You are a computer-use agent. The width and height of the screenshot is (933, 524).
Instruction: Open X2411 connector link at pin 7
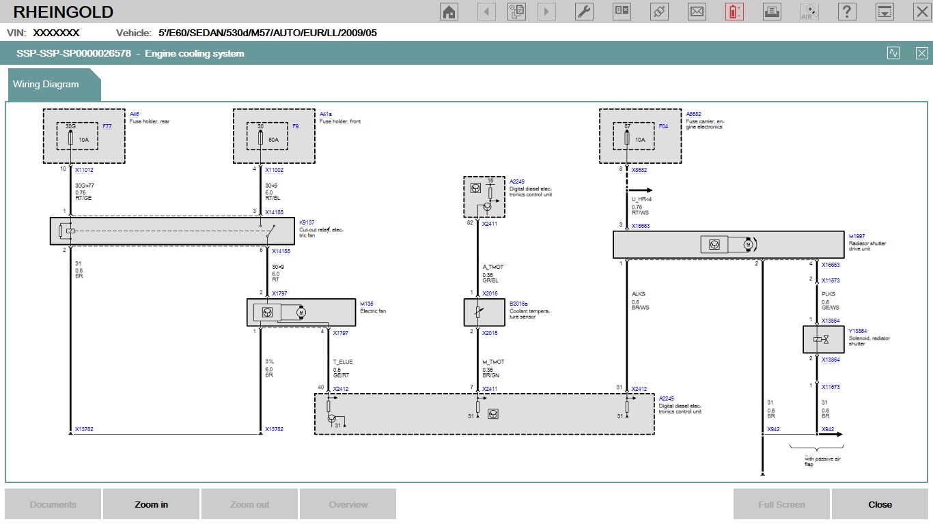(490, 389)
